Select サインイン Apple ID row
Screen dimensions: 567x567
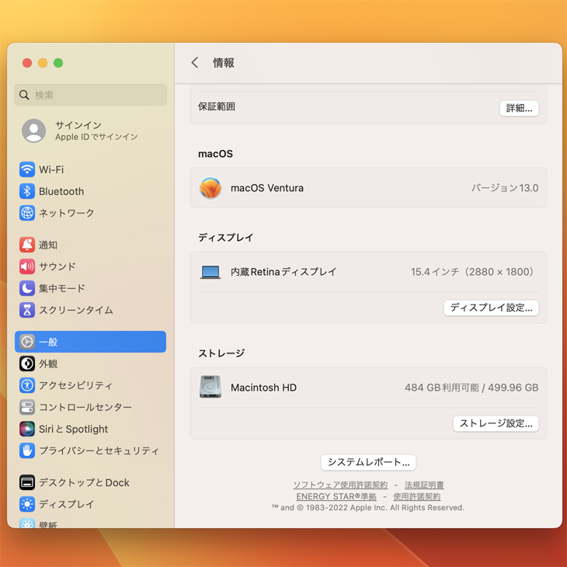[90, 130]
